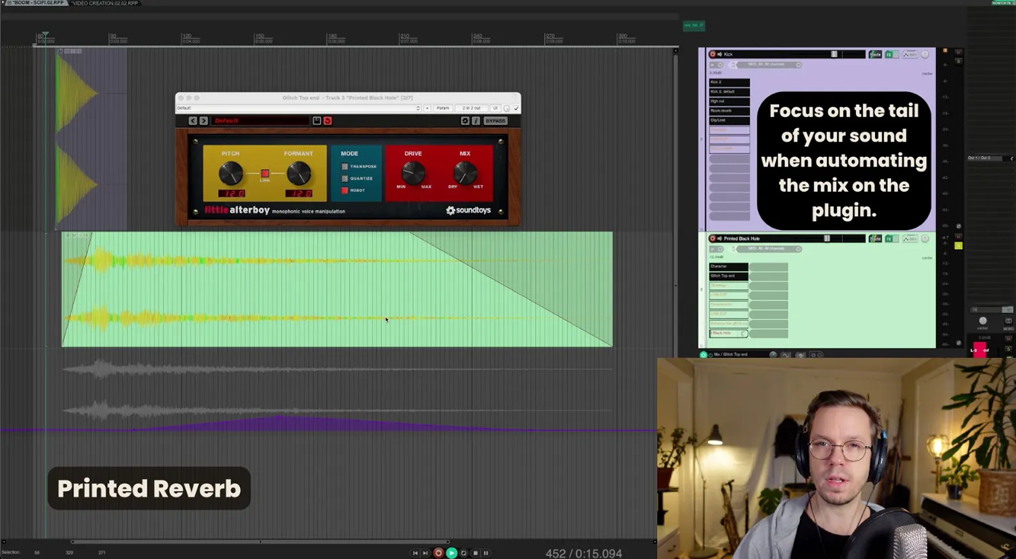1016x559 pixels.
Task: Click the envelope/trim icon on the Kick track panel
Action: pyautogui.click(x=911, y=54)
